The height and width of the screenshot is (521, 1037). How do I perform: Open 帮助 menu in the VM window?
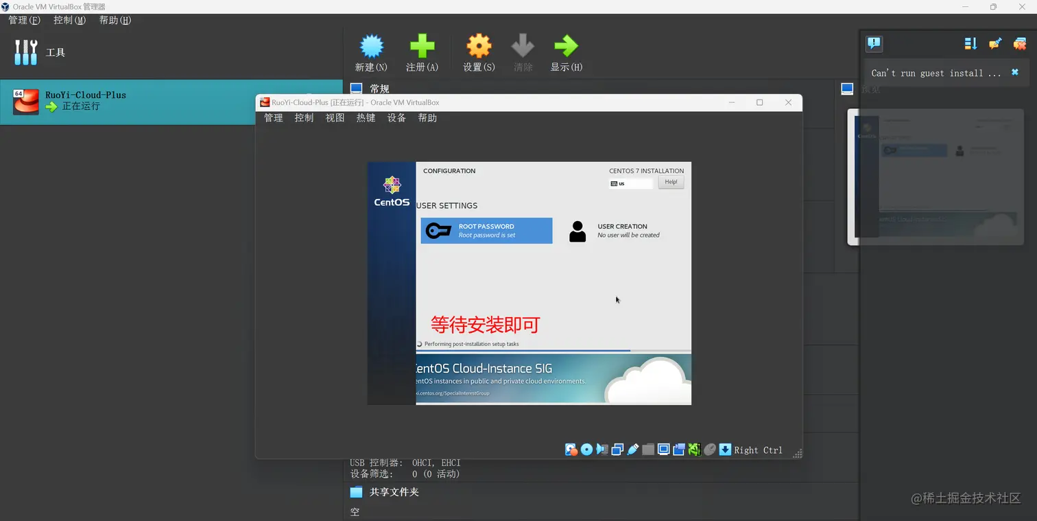coord(427,118)
